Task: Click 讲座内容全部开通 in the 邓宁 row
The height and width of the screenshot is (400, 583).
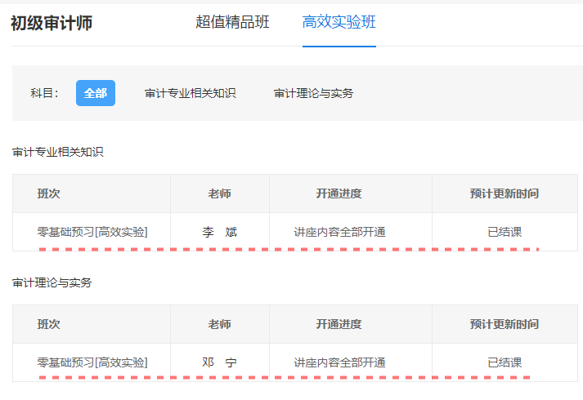Action: (x=339, y=362)
